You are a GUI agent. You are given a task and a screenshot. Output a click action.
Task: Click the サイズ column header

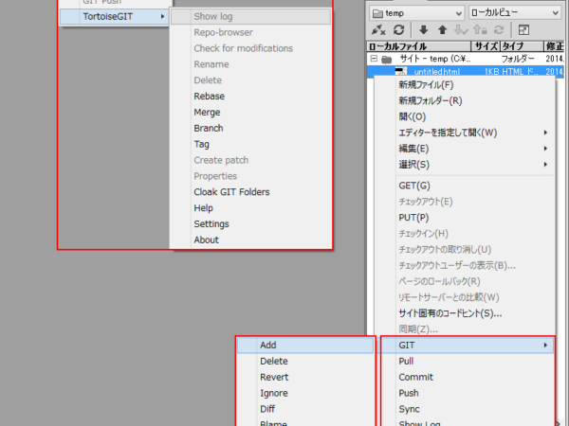(x=486, y=46)
